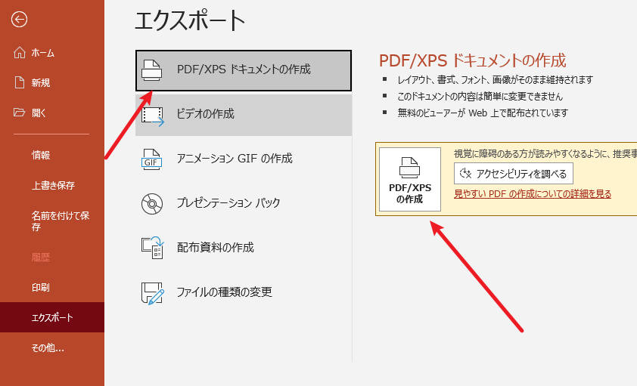Click the text このドキュメントの内容は簡単に変更できません
The width and height of the screenshot is (637, 386).
coord(480,96)
